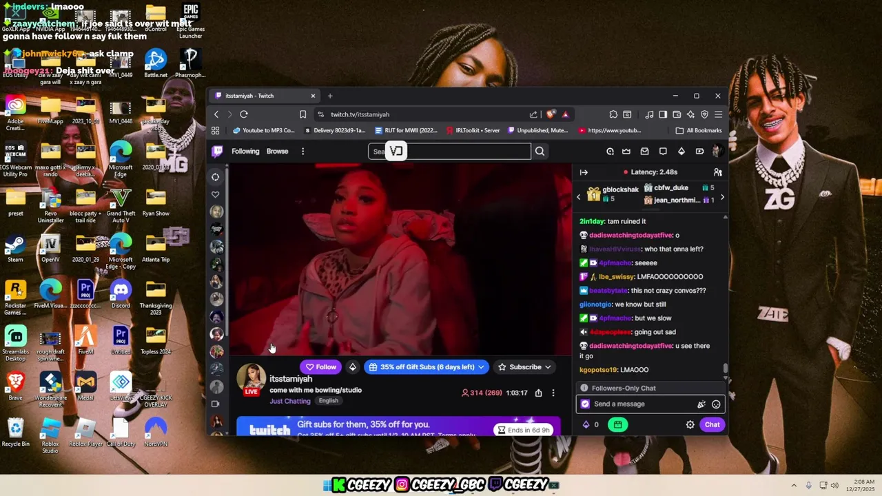Screen dimensions: 882x496
Task: Click Brave VPN shield icon
Action: (704, 114)
